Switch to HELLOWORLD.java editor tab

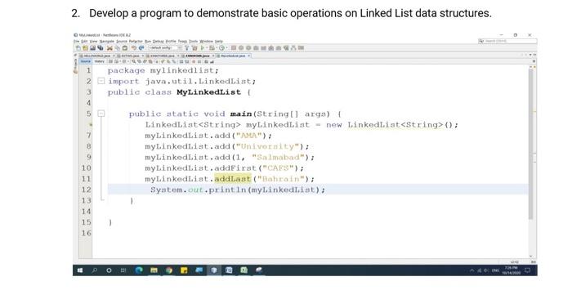(96, 56)
